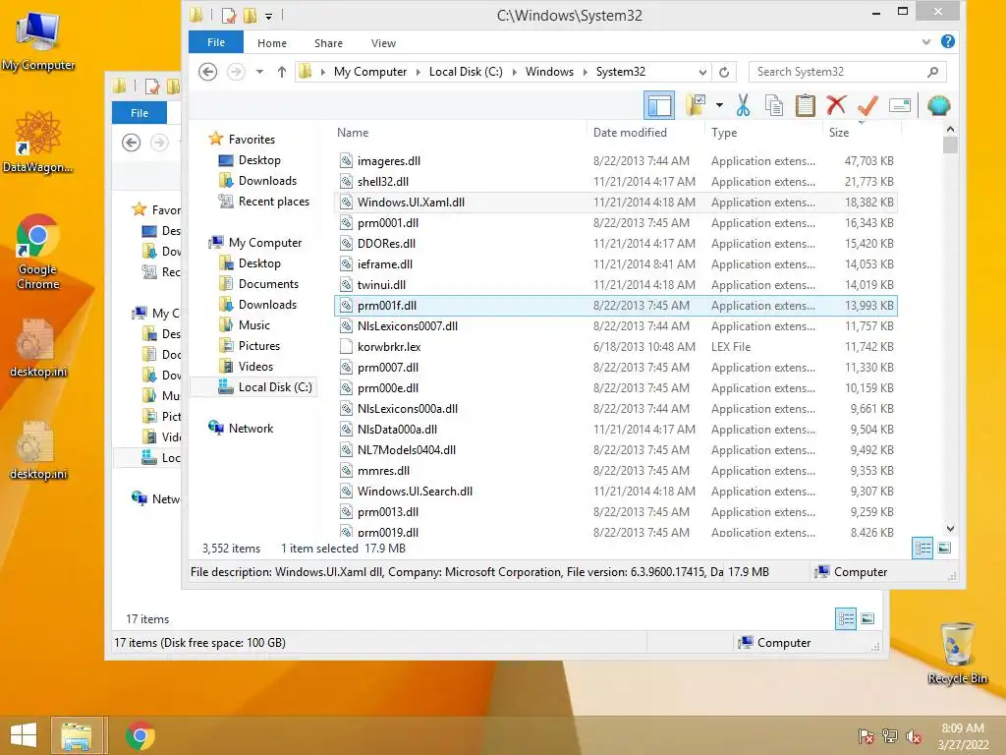Select the My Computer tree node
Screen dimensions: 1006x755
[254, 242]
